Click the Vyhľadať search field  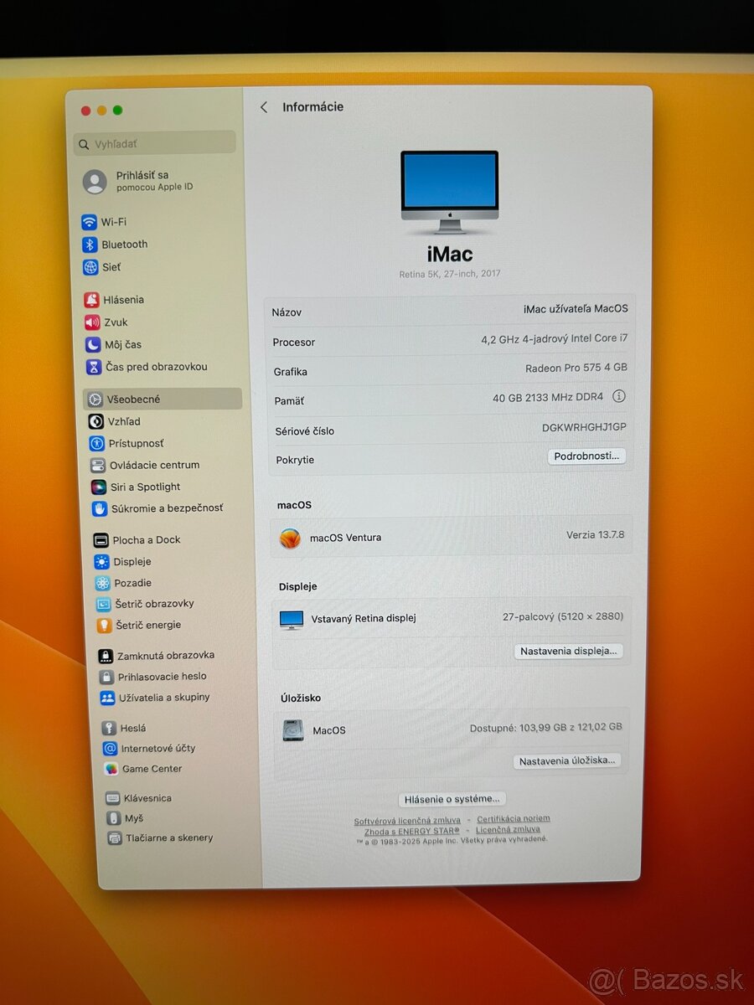pyautogui.click(x=154, y=142)
